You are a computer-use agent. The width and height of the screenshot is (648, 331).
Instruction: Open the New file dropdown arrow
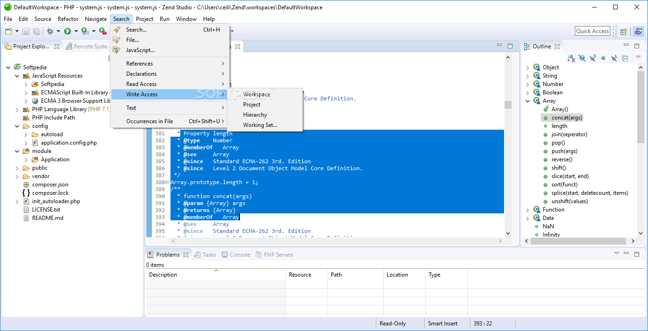pyautogui.click(x=17, y=31)
